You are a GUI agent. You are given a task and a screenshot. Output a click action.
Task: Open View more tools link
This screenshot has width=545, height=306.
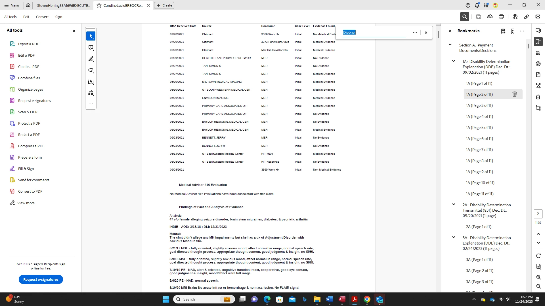pyautogui.click(x=26, y=203)
